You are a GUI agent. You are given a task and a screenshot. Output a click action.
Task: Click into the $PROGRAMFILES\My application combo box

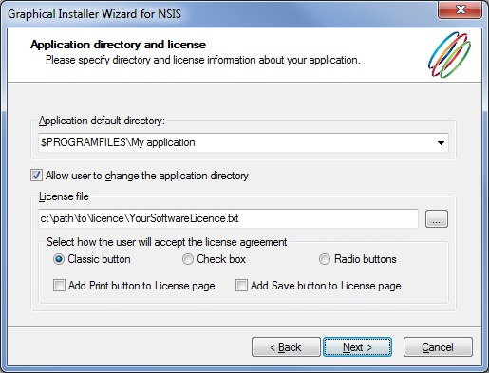pos(243,142)
